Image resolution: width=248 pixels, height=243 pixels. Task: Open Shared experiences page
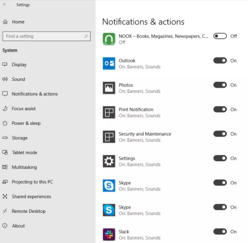tap(32, 196)
